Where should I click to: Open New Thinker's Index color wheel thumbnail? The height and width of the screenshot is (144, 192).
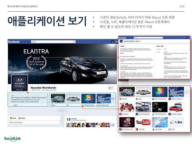pyautogui.click(x=88, y=99)
